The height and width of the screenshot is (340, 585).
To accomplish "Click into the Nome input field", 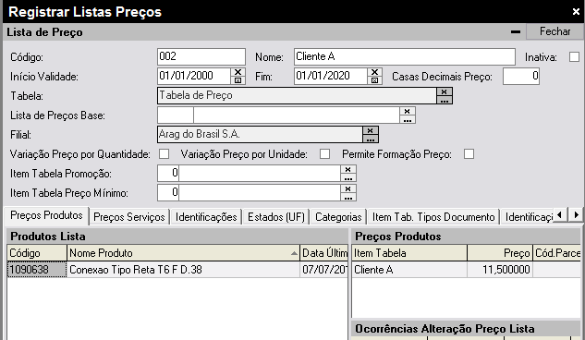I will [x=405, y=56].
